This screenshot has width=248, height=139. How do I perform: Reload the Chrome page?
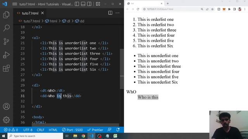pyautogui.click(x=138, y=9)
